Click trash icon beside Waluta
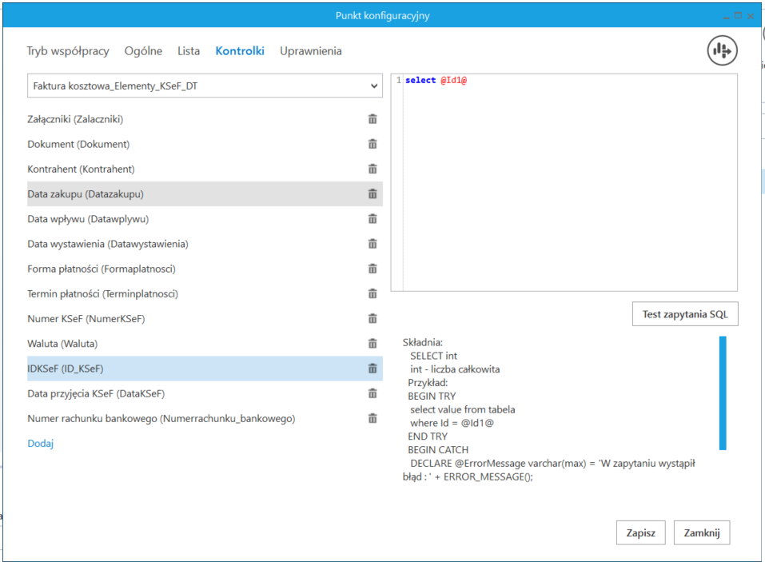 point(372,344)
